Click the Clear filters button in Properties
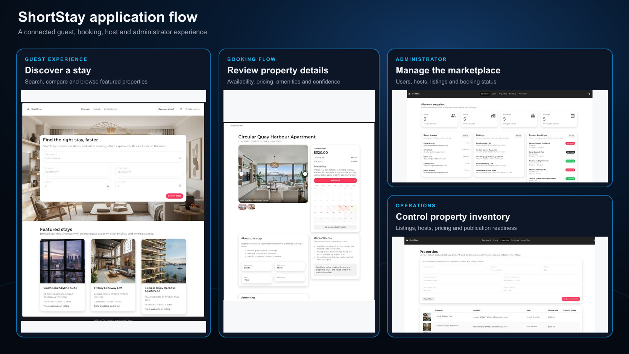This screenshot has height=354, width=629. 428,299
